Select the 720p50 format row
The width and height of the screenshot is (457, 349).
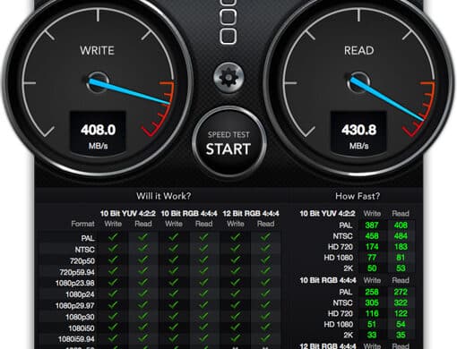[82, 261]
